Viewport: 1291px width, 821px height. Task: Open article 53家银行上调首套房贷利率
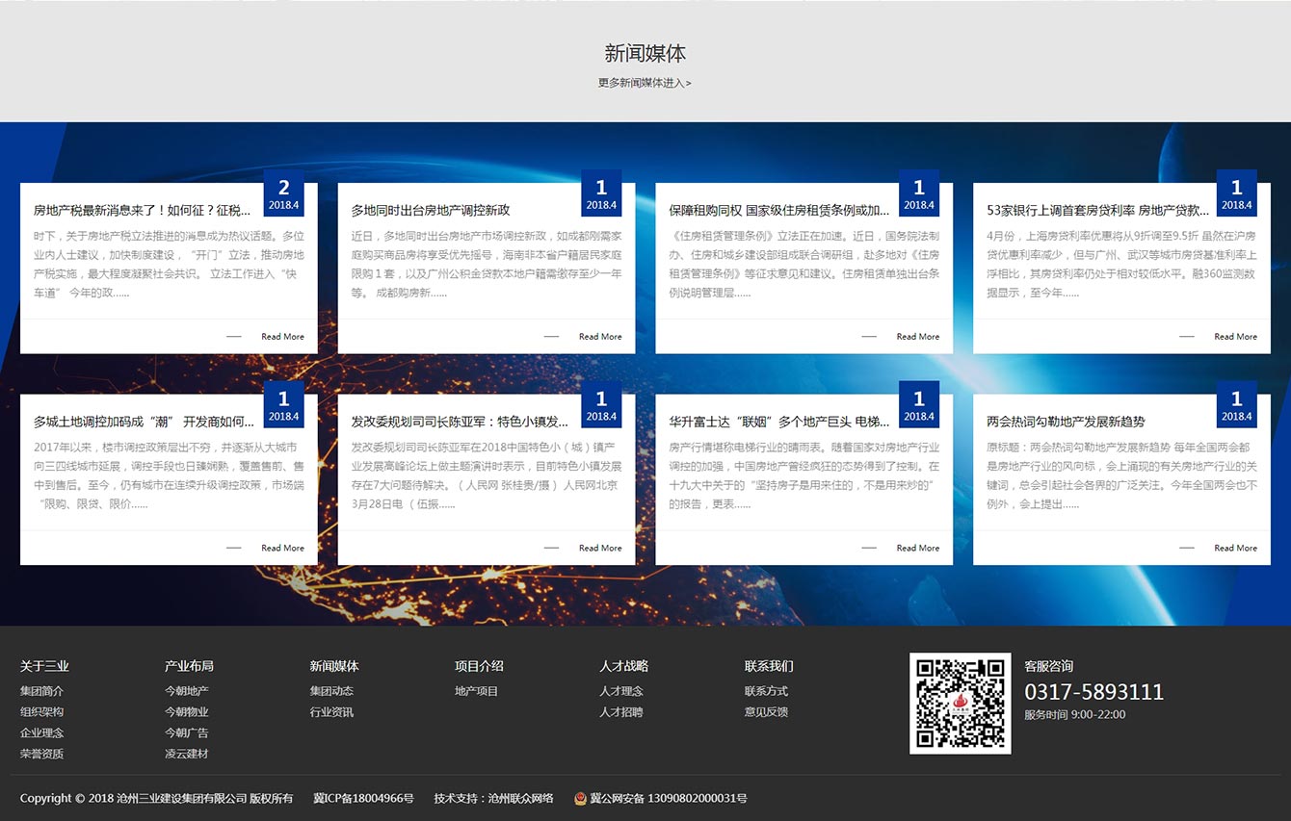point(1097,210)
